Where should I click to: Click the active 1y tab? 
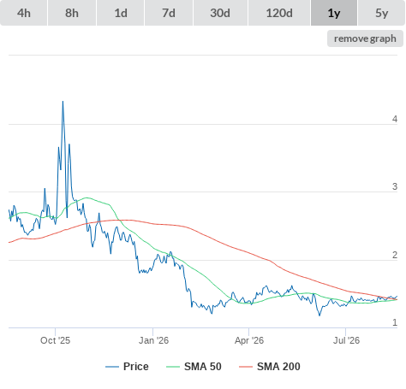(x=334, y=13)
